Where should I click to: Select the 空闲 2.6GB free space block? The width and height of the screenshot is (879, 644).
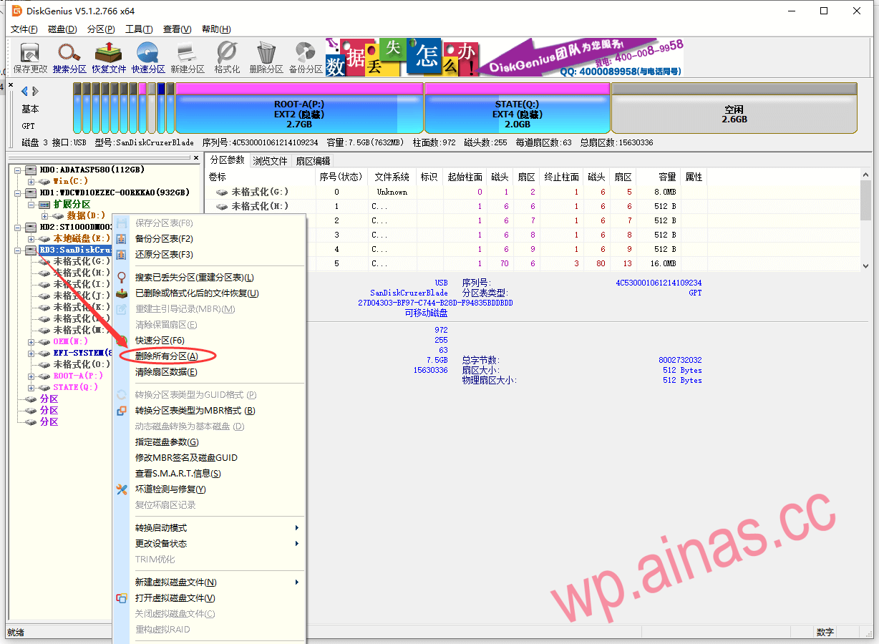pyautogui.click(x=734, y=107)
